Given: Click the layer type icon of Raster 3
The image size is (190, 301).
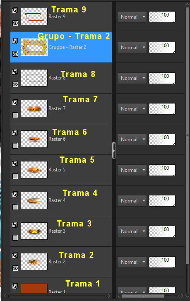Looking at the screenshot, I should (15, 225).
